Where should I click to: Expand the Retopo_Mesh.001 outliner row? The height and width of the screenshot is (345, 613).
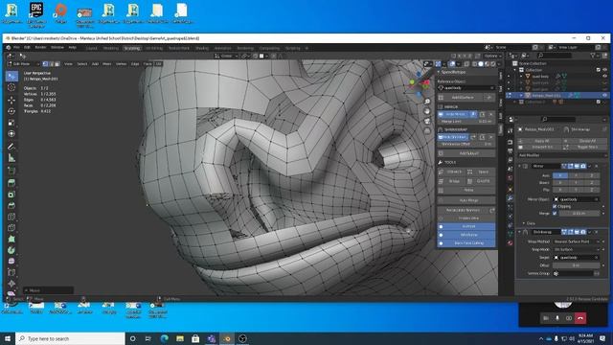pyautogui.click(x=521, y=95)
